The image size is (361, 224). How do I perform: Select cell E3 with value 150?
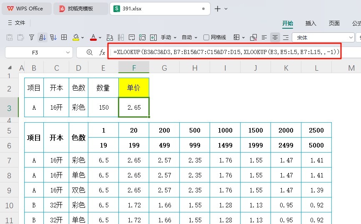coord(103,107)
